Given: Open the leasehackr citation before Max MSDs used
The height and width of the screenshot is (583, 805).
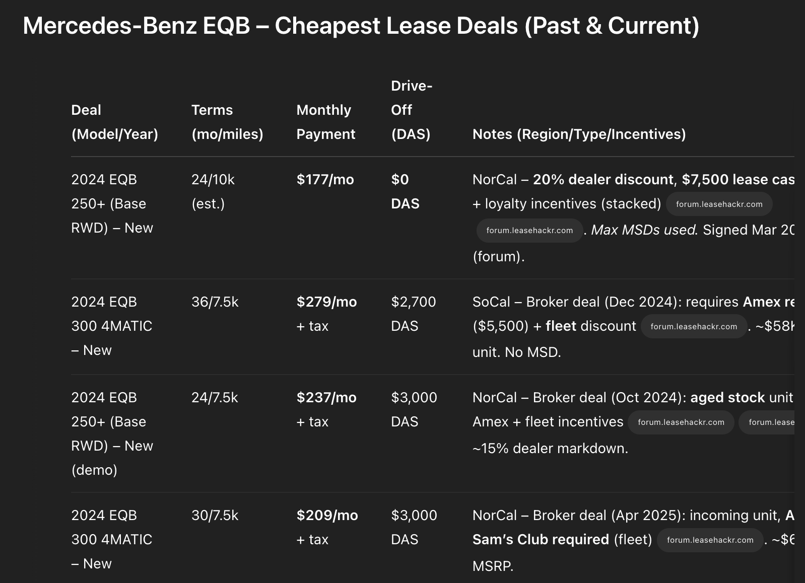Looking at the screenshot, I should 529,230.
